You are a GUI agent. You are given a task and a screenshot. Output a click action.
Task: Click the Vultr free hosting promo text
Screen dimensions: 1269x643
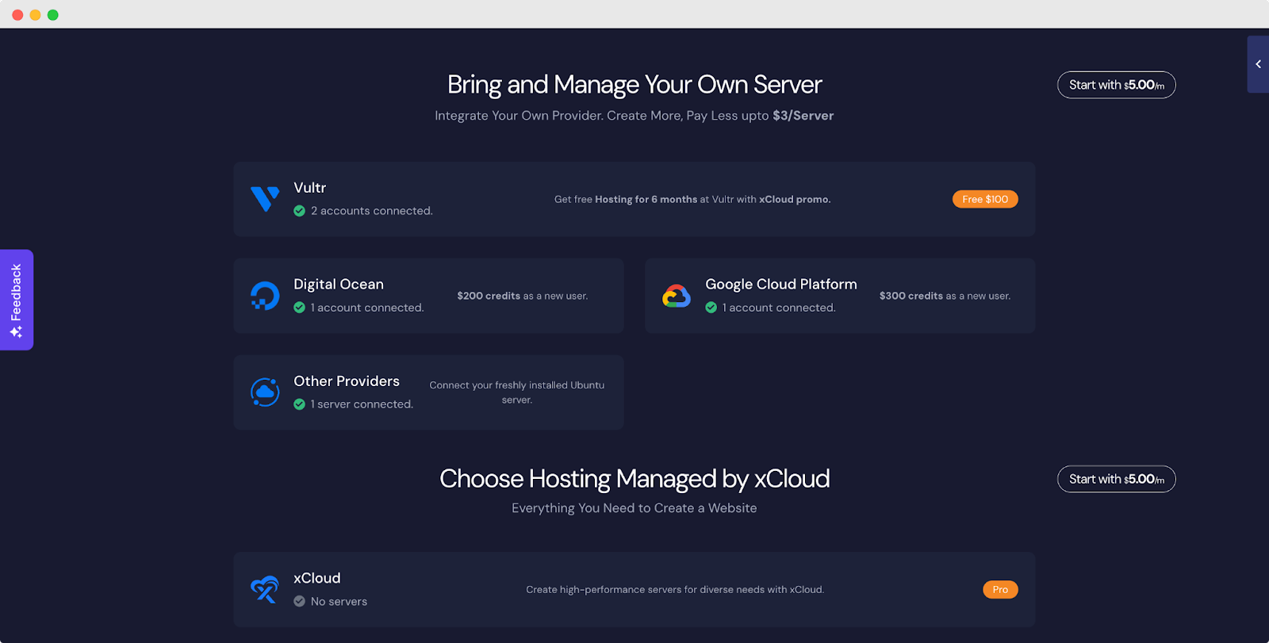(692, 200)
